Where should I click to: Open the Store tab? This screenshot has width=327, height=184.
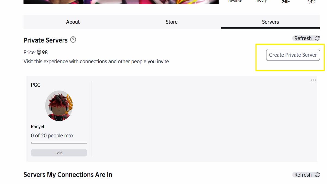click(x=171, y=22)
